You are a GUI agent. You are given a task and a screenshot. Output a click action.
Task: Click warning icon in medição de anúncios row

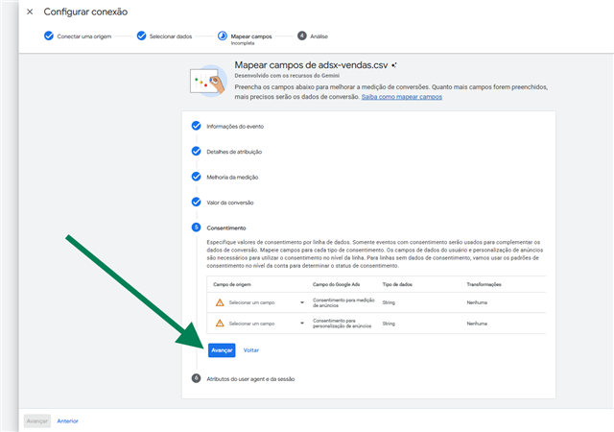click(220, 302)
